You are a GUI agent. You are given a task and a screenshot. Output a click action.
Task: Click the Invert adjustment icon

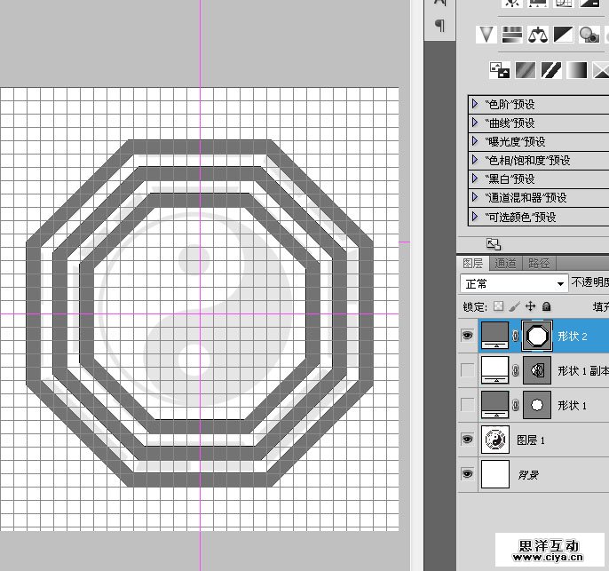pyautogui.click(x=500, y=69)
